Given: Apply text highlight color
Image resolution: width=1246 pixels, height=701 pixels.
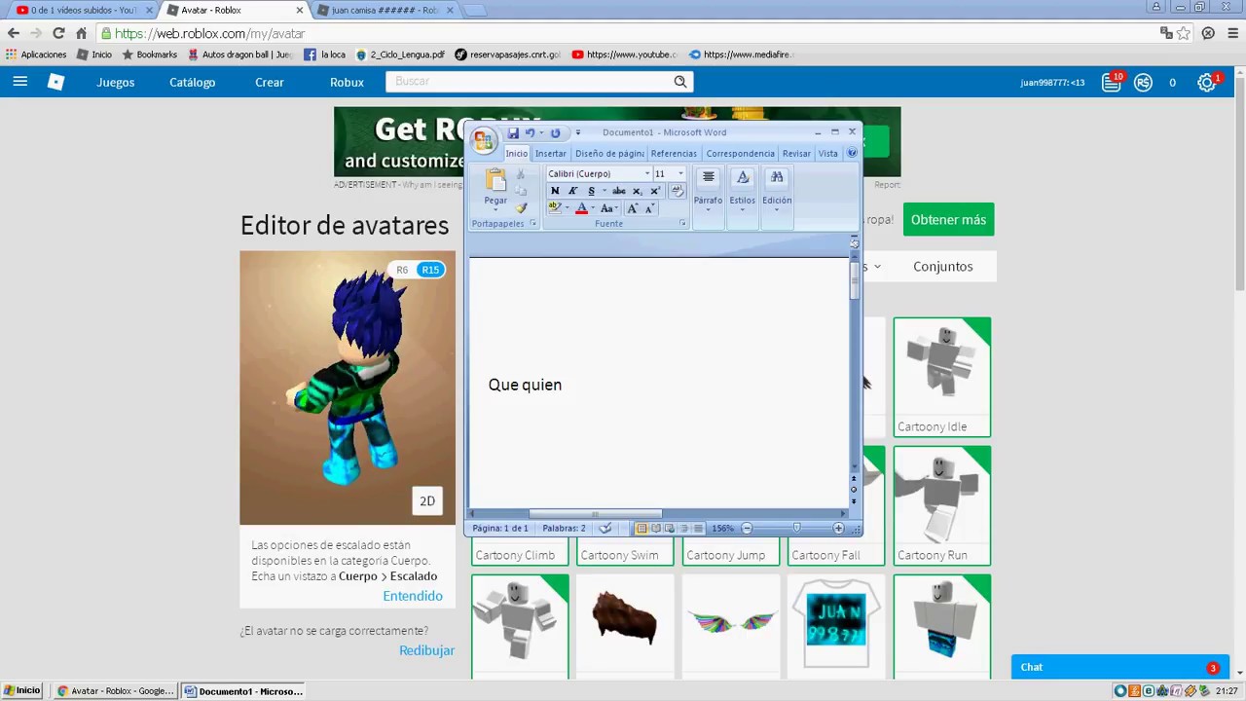Looking at the screenshot, I should tap(554, 207).
